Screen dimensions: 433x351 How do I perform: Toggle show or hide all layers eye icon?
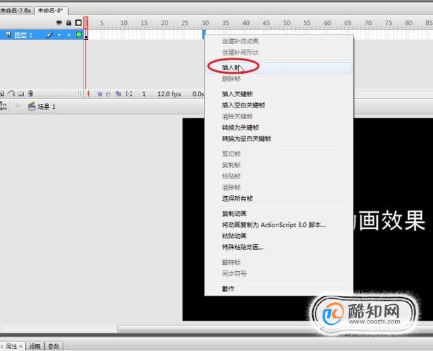[x=59, y=23]
